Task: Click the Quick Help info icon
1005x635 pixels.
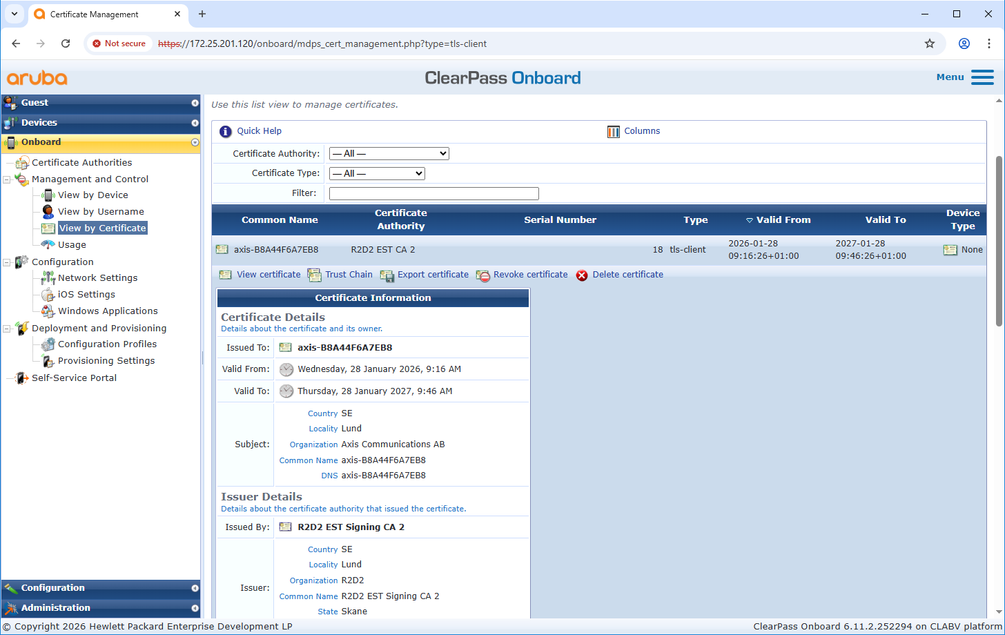Action: click(226, 131)
